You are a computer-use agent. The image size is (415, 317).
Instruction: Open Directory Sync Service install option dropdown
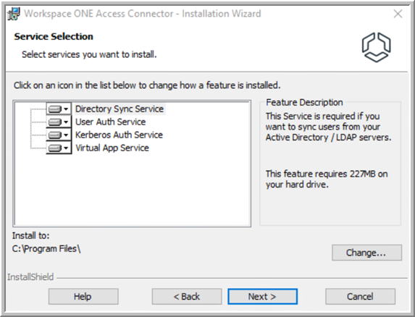(x=59, y=109)
